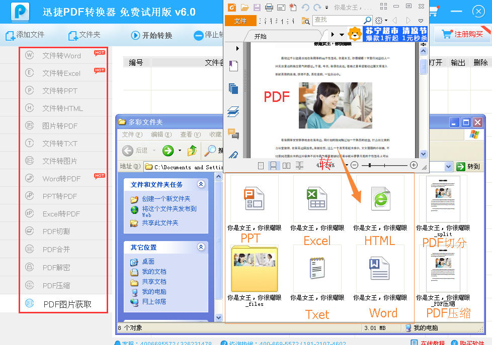
Task: Click the redo arrow in PDF reader
Action: click(317, 7)
